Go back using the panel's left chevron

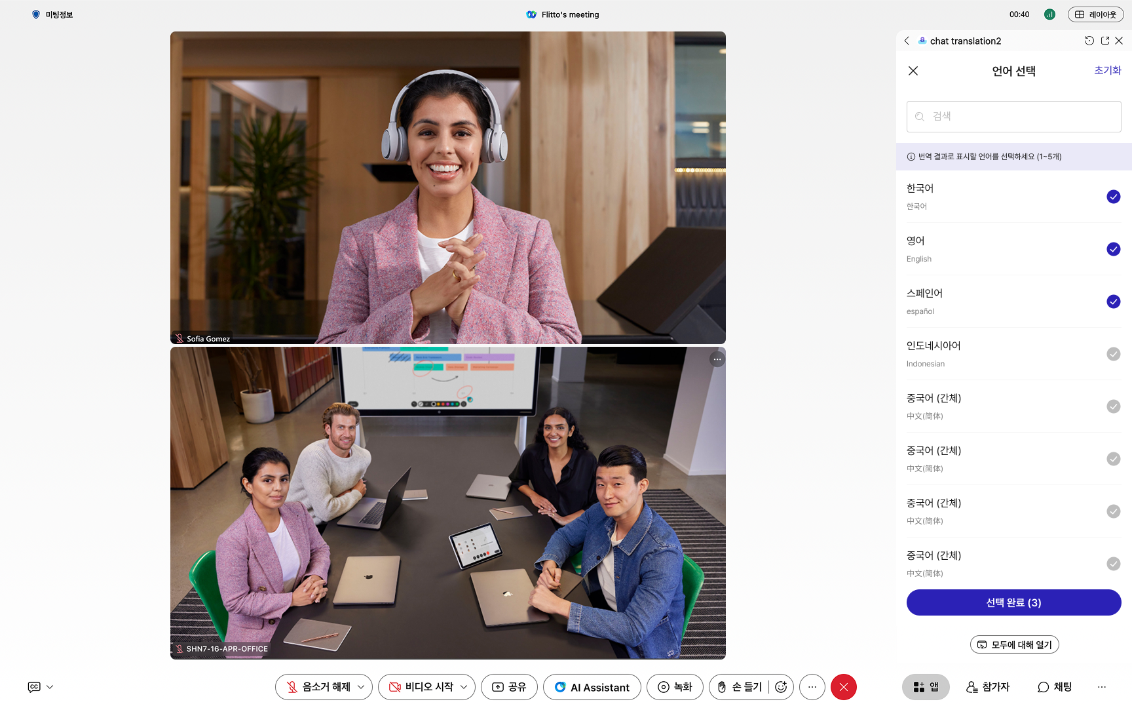pos(907,41)
